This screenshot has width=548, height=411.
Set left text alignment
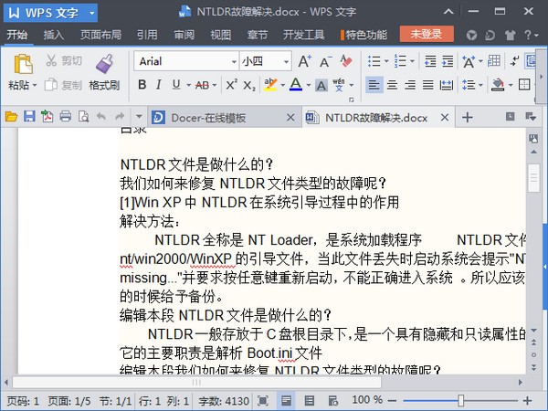(x=374, y=85)
